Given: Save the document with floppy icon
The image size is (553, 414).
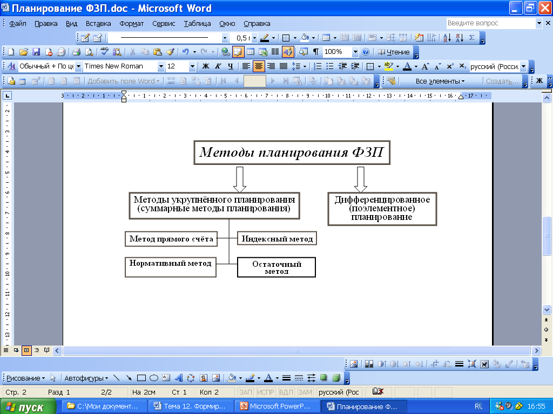Looking at the screenshot, I should pyautogui.click(x=36, y=52).
